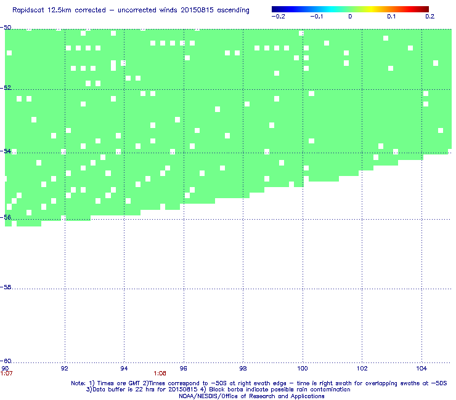Viewport: 456px width, 400px height.
Task: Click the -50 latitude axis label
Action: pyautogui.click(x=6, y=28)
